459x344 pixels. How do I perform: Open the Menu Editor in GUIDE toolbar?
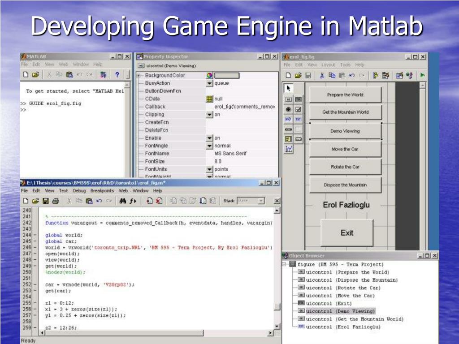point(385,75)
